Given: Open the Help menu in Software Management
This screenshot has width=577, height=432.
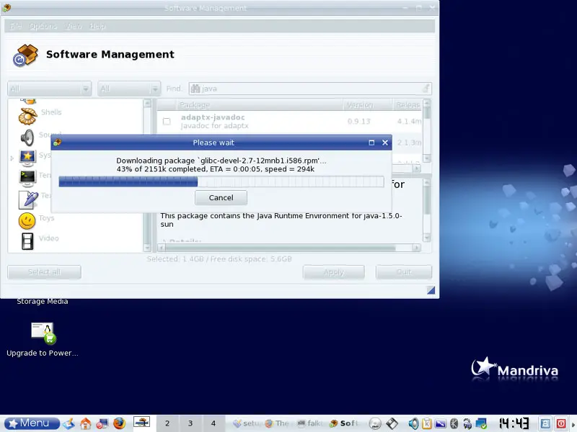Looking at the screenshot, I should click(97, 26).
